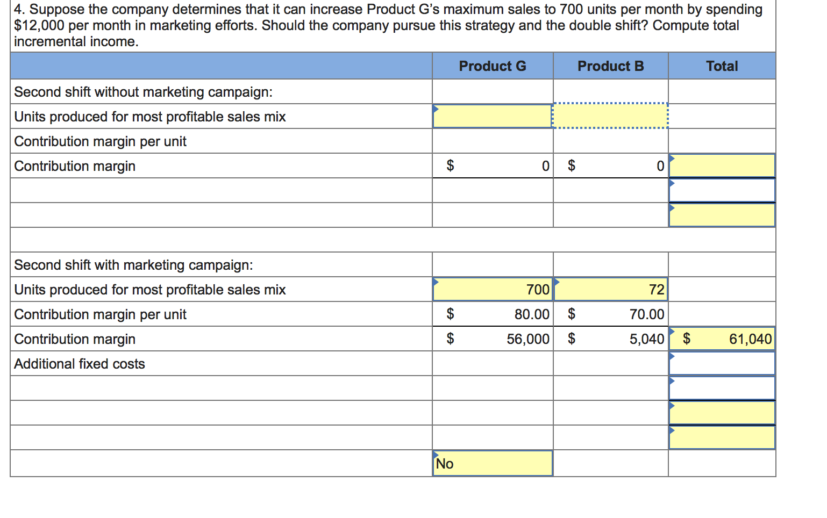This screenshot has width=827, height=518.
Task: Select the Additional fixed costs total cell
Action: pos(722,363)
